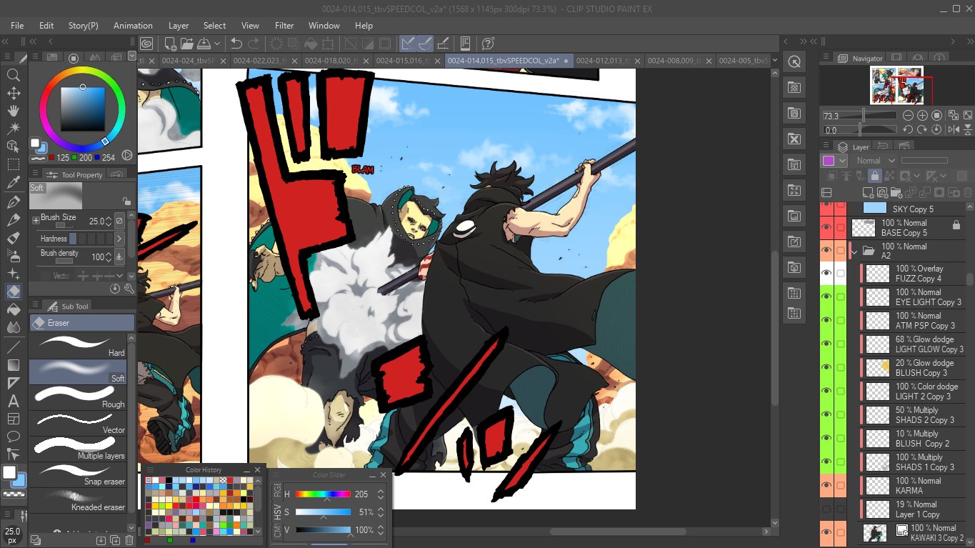
Task: Expand the Brush Size options plus
Action: coord(36,221)
